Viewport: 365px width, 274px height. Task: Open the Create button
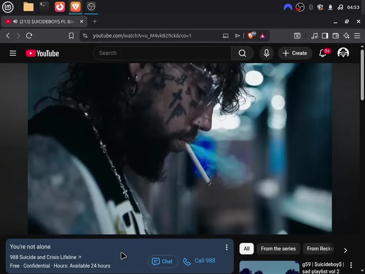click(295, 53)
